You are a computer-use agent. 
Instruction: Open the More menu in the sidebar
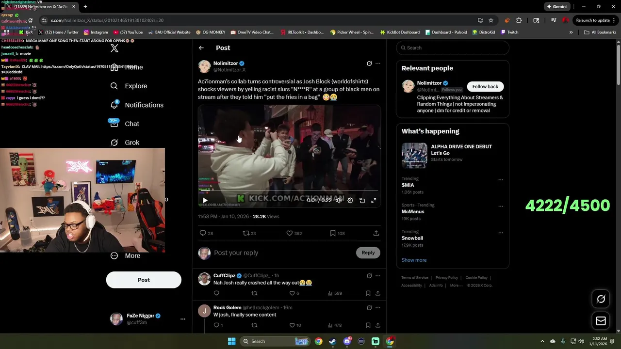point(125,255)
